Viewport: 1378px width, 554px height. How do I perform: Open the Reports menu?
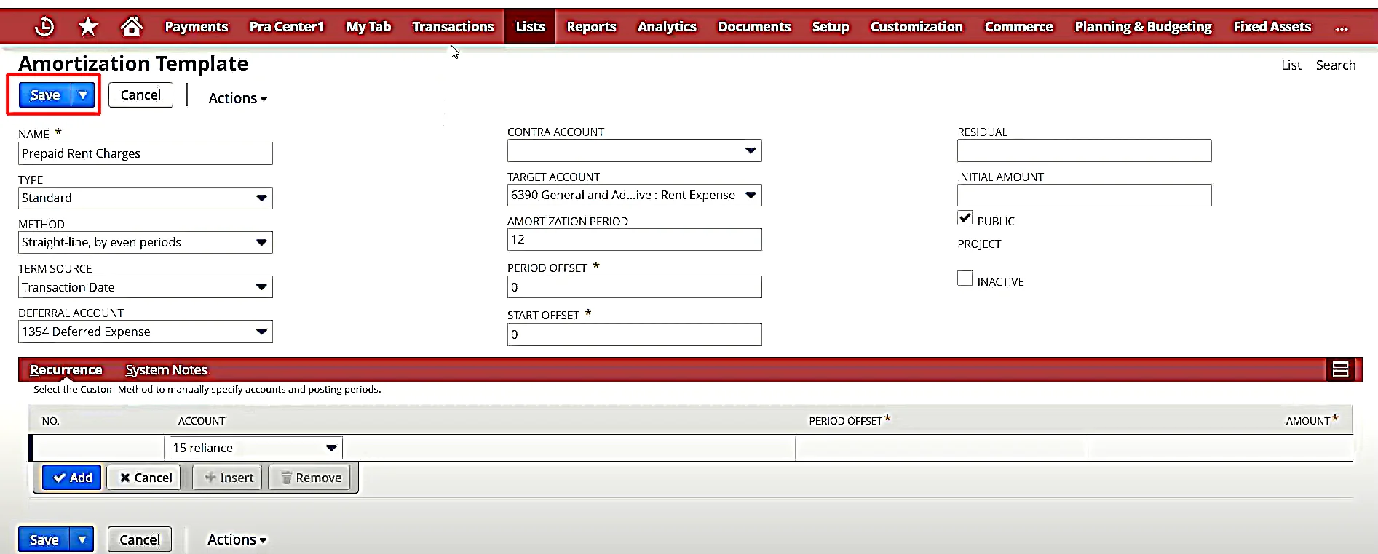click(x=591, y=27)
